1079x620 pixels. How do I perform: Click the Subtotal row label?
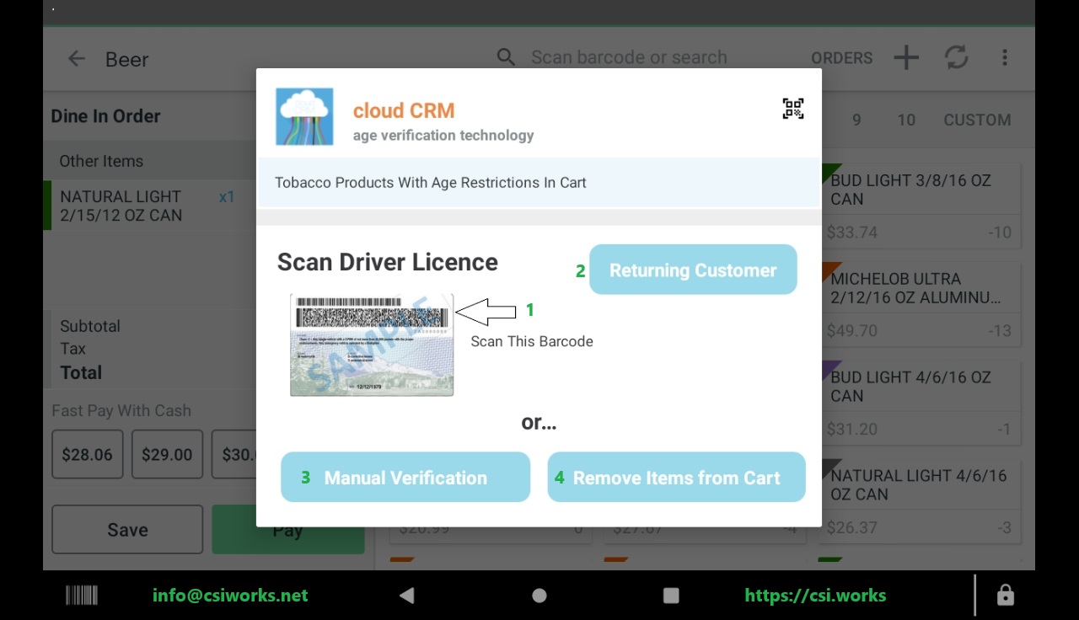coord(90,326)
